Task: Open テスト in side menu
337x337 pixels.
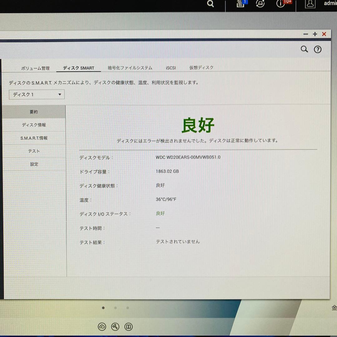Action: pyautogui.click(x=34, y=151)
